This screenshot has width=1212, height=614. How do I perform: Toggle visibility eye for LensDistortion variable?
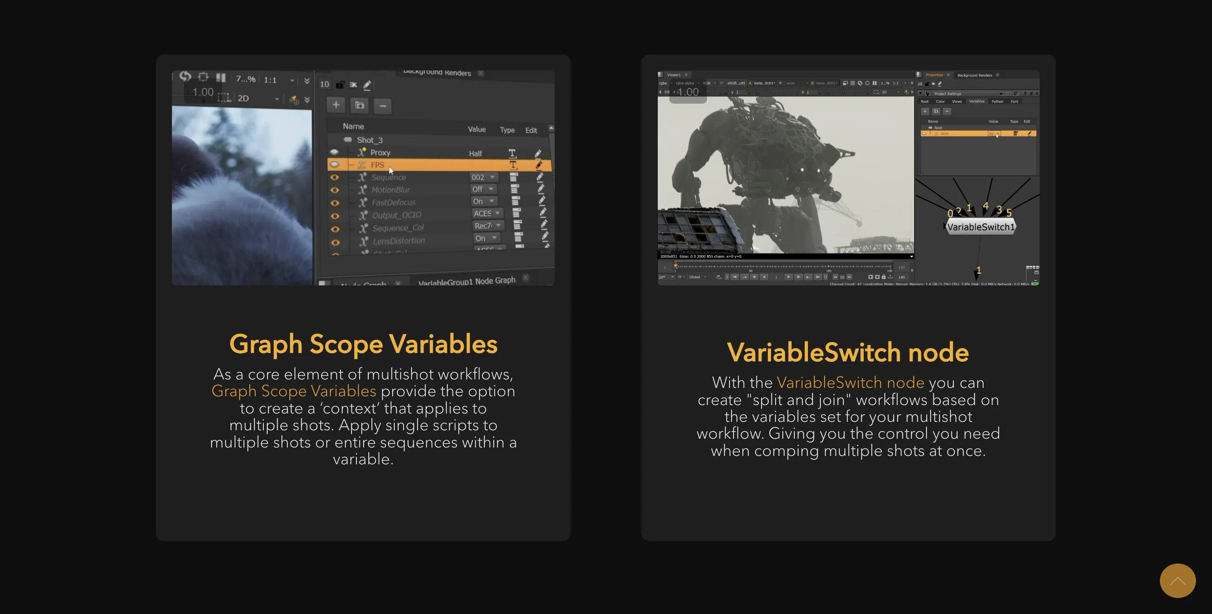click(335, 243)
